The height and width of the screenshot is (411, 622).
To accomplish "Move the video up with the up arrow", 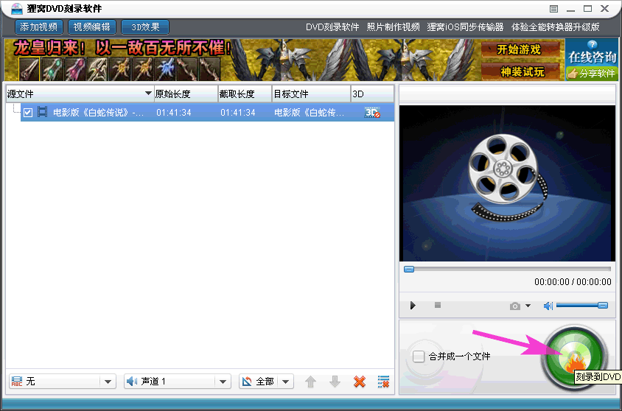I will click(x=310, y=382).
